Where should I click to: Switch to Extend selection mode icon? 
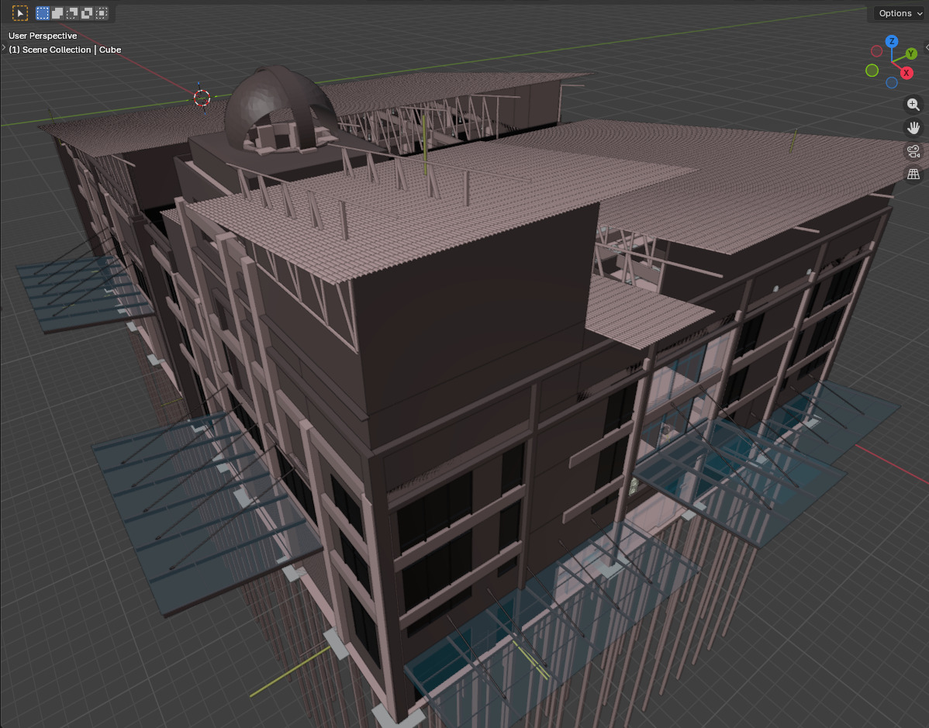[x=57, y=12]
